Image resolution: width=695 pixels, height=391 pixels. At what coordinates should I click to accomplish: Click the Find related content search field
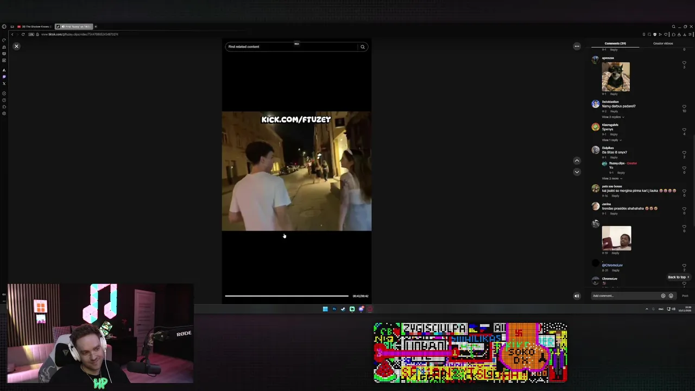pos(292,47)
